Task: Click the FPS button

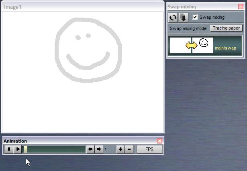Action: [x=149, y=149]
